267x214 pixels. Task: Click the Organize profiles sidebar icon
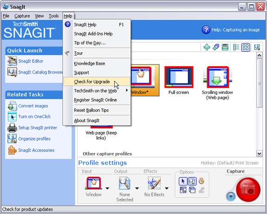12,139
